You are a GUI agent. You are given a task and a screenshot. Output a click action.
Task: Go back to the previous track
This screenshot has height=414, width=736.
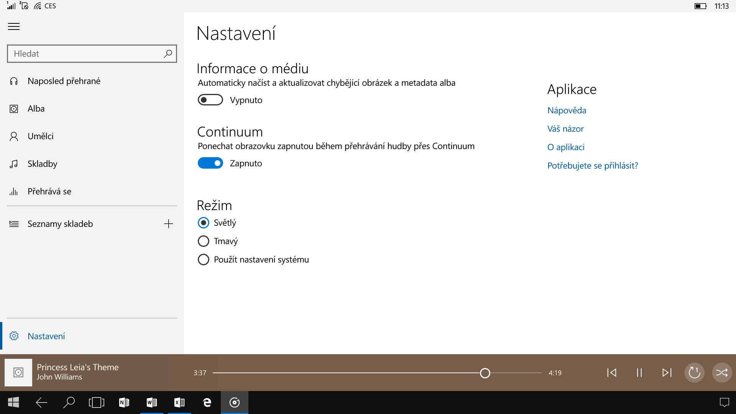[x=611, y=372]
